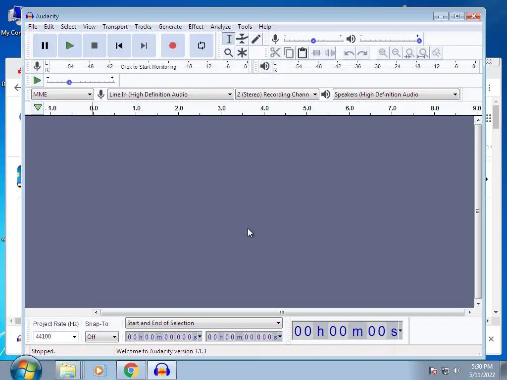The width and height of the screenshot is (507, 380).
Task: Start playback with the green Play button
Action: [x=69, y=46]
